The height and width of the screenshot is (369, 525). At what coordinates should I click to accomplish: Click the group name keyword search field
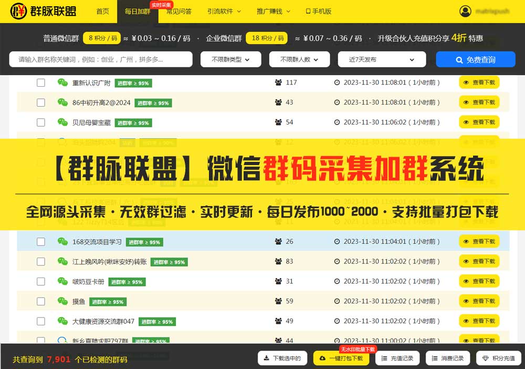(101, 59)
